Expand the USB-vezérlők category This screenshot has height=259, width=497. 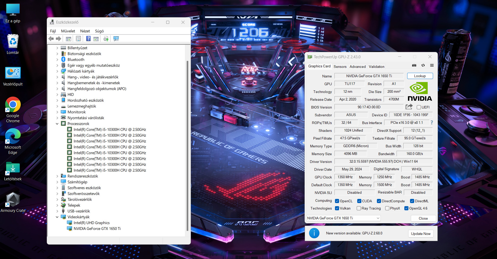click(x=57, y=211)
